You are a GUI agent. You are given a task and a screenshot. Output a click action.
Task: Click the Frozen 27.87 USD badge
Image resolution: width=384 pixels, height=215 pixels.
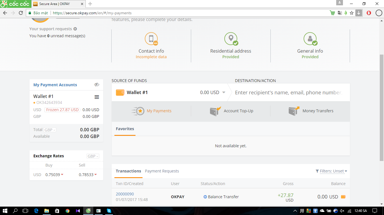tap(62, 110)
